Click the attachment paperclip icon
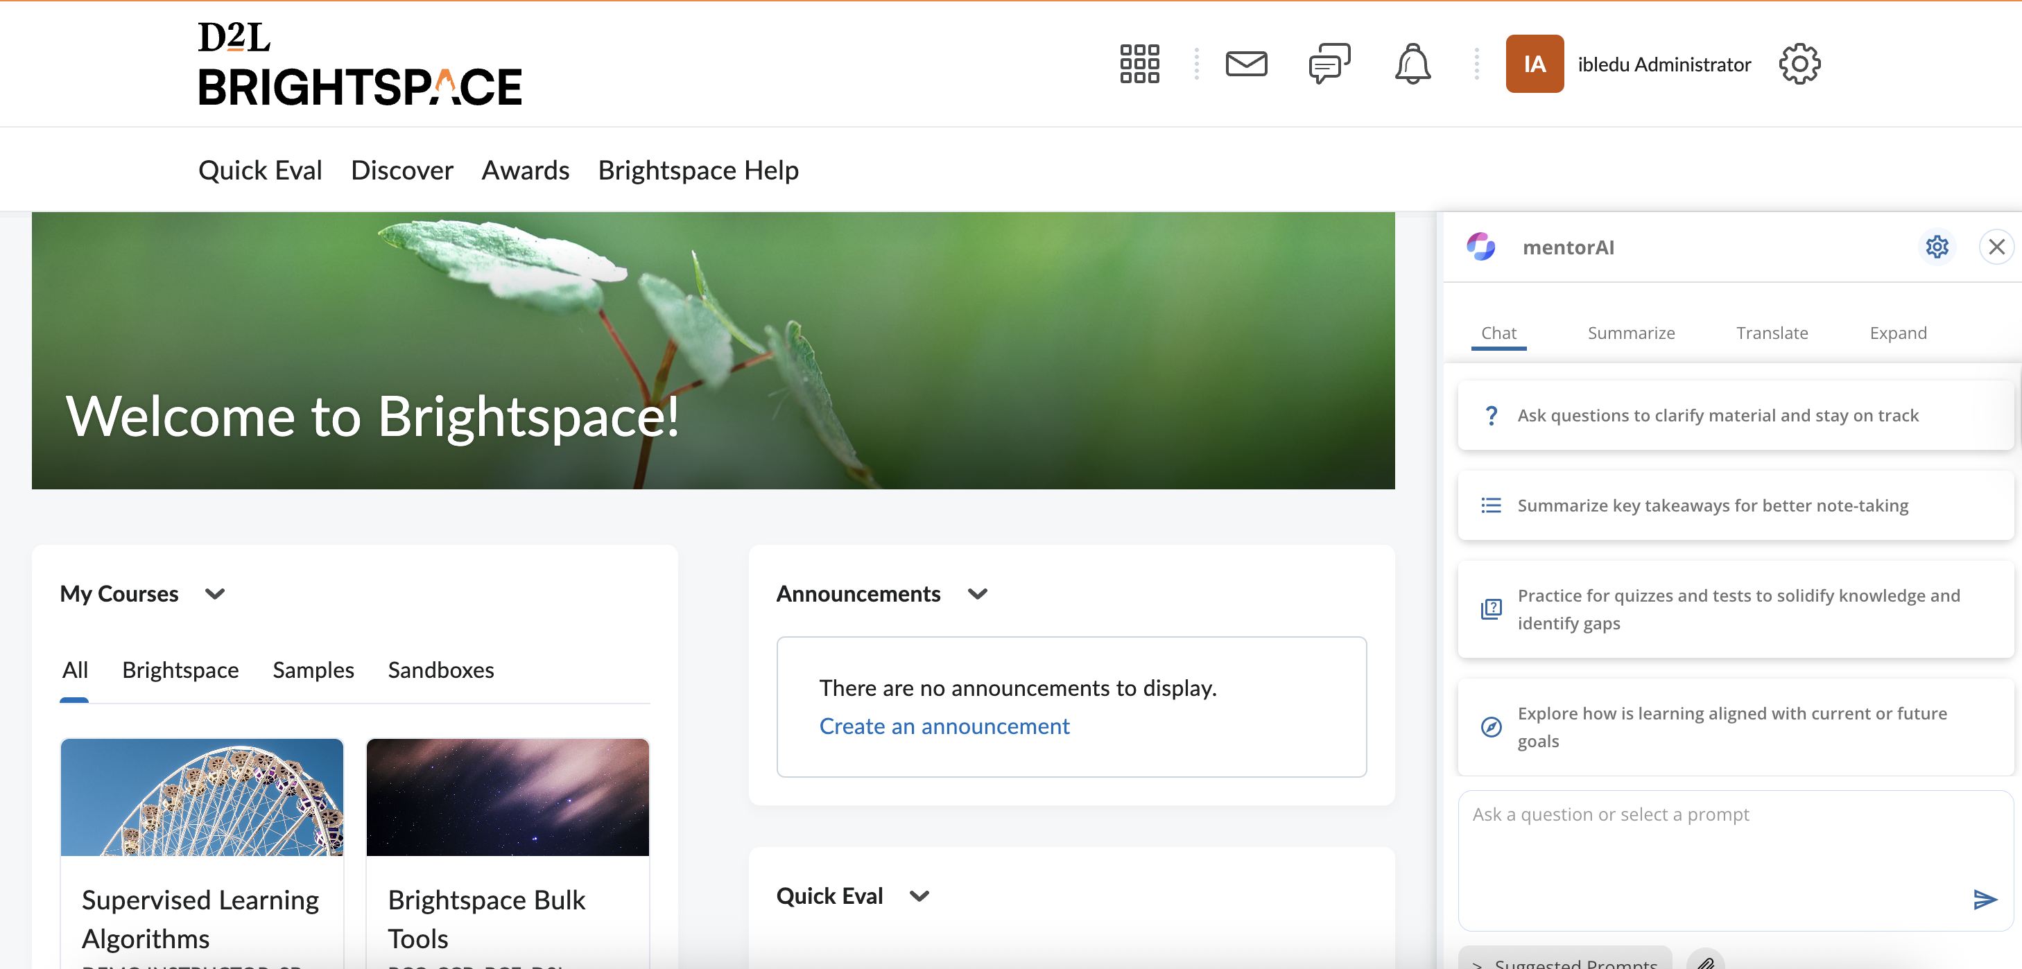 [x=1705, y=962]
